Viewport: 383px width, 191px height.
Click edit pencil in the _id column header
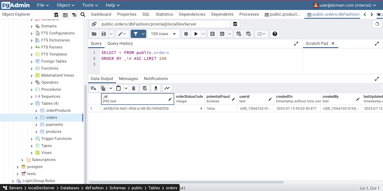click(170, 99)
